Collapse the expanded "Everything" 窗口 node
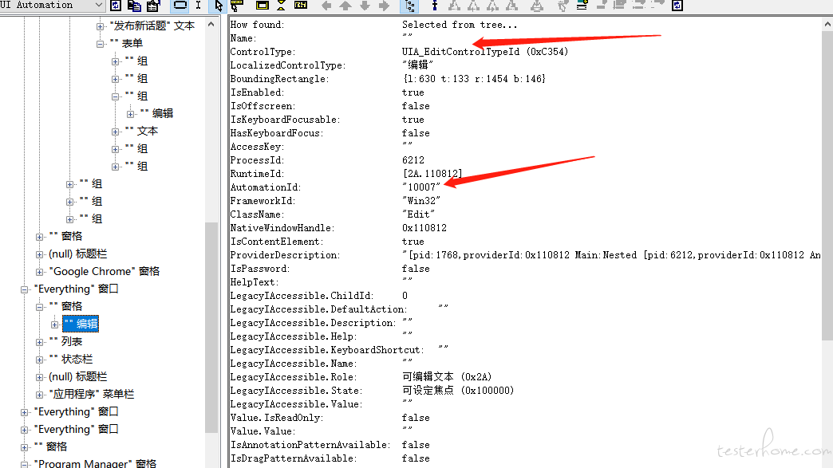The height and width of the screenshot is (468, 833). coord(25,289)
